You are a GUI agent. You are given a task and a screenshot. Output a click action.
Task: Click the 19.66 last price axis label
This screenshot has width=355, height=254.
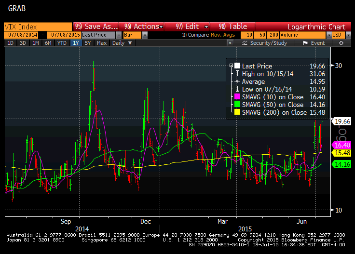click(x=342, y=121)
